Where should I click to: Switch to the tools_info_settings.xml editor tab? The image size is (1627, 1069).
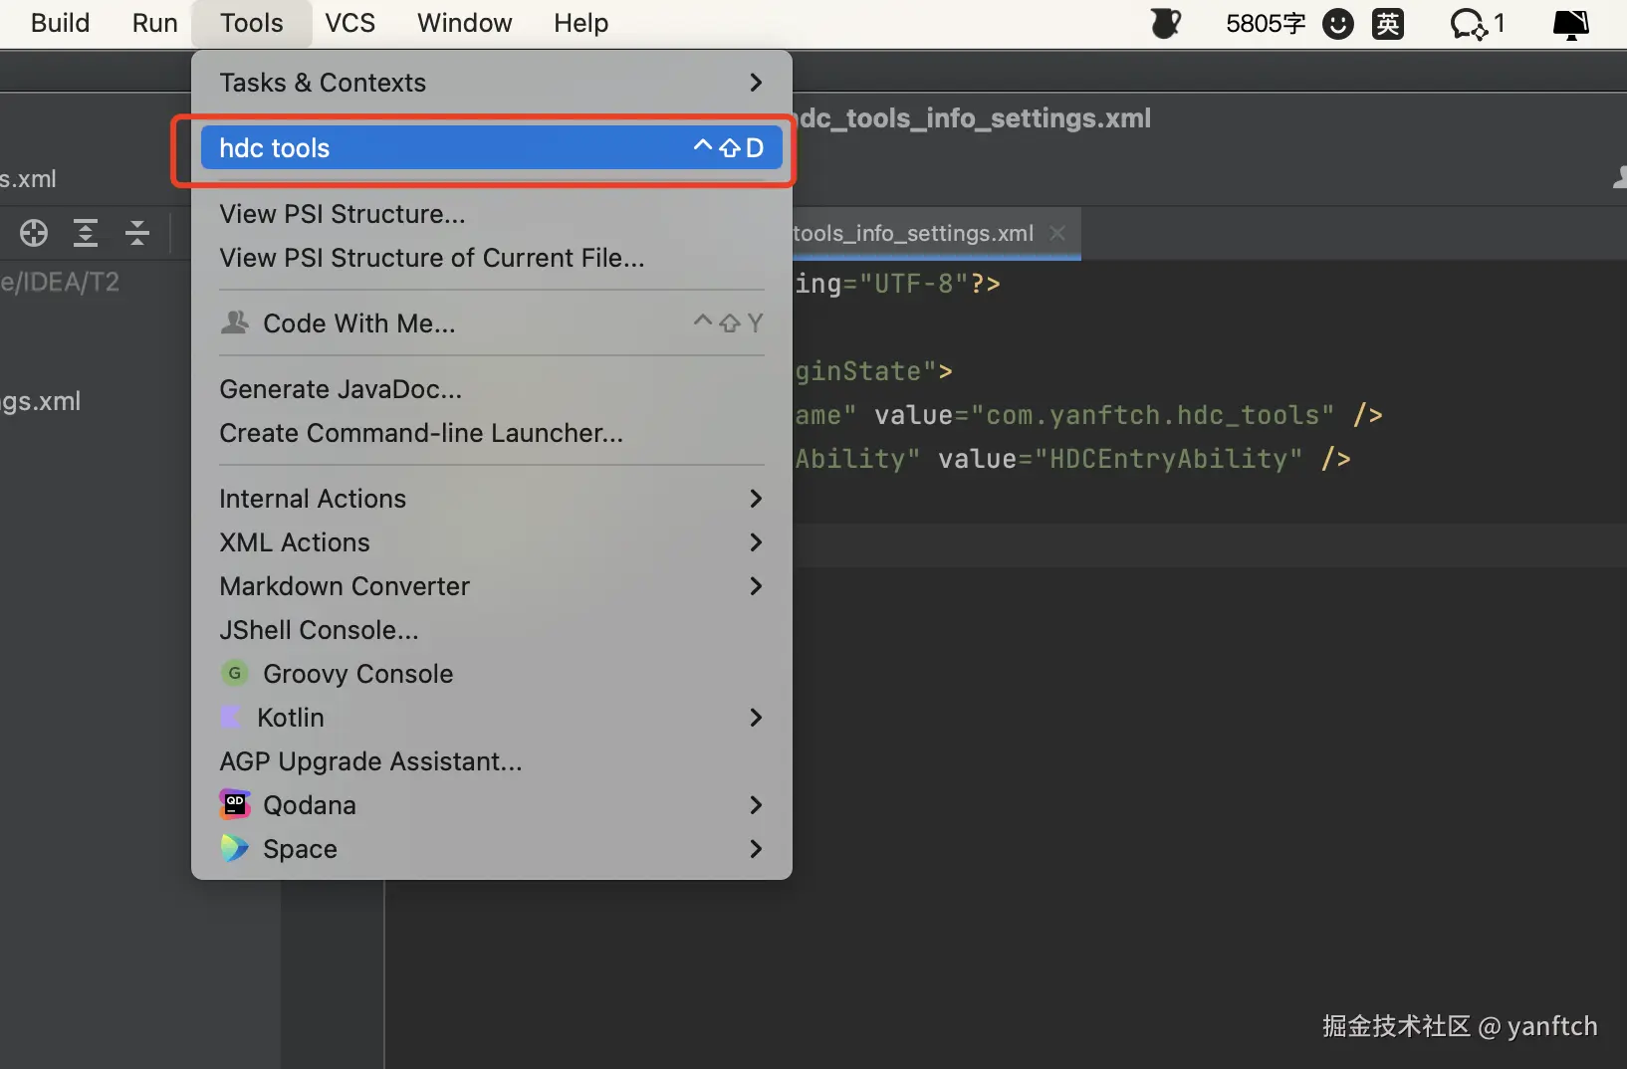tap(913, 233)
